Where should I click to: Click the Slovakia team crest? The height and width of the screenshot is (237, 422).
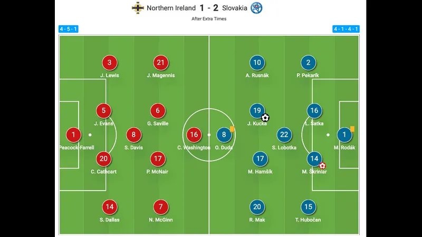click(256, 8)
